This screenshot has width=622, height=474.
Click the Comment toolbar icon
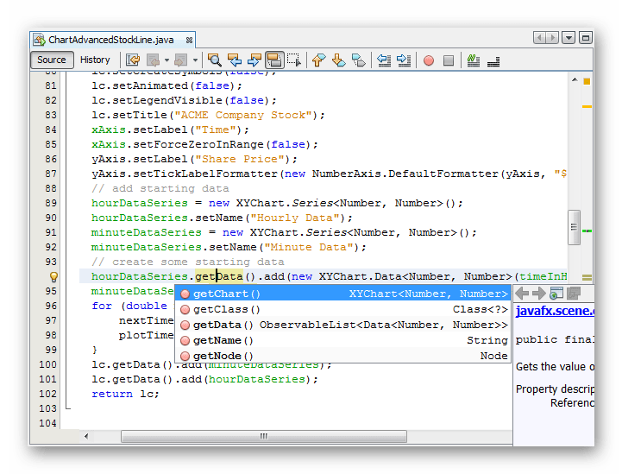click(x=474, y=60)
